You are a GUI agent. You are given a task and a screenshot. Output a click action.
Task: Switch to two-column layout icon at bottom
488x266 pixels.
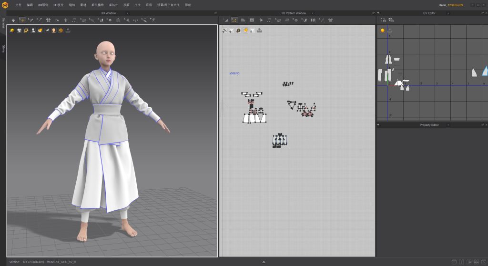click(461, 262)
